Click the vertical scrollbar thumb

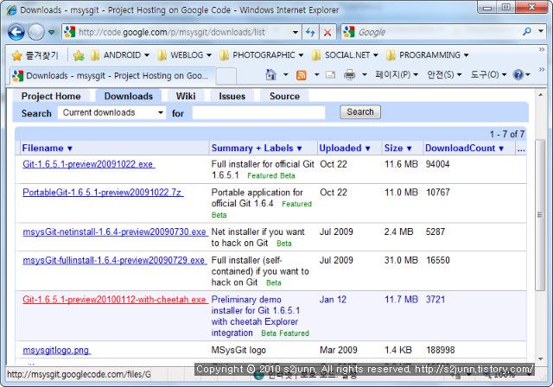coord(540,215)
